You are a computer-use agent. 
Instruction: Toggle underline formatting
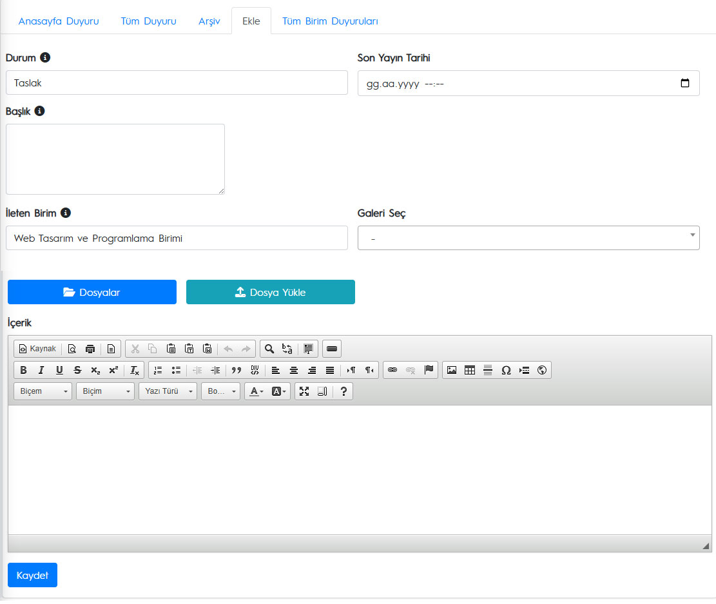pyautogui.click(x=59, y=370)
